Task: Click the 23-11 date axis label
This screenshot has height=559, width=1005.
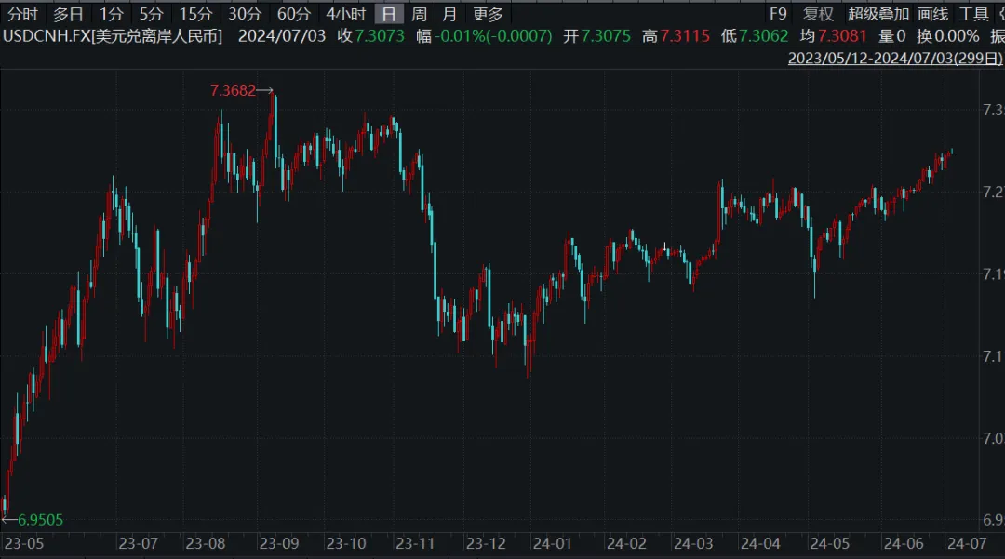Action: point(415,543)
